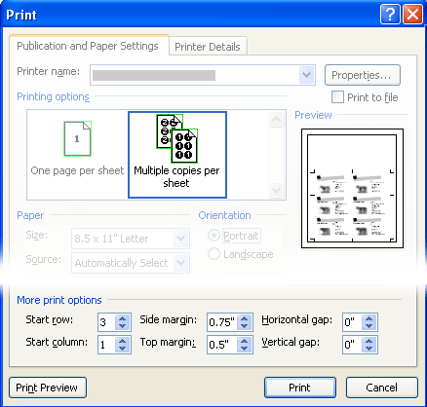427x407 pixels.
Task: Click into the Start column field
Action: [106, 345]
